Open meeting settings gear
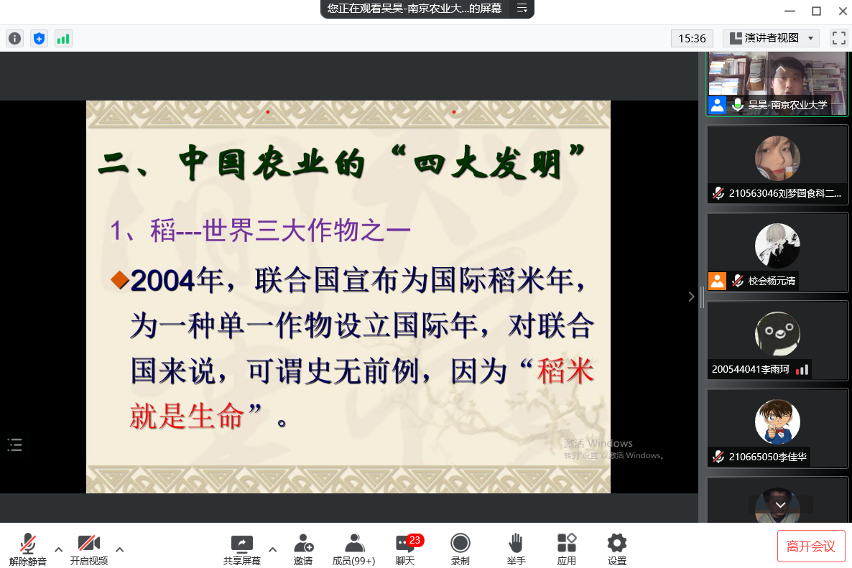This screenshot has width=852, height=568. tap(616, 549)
